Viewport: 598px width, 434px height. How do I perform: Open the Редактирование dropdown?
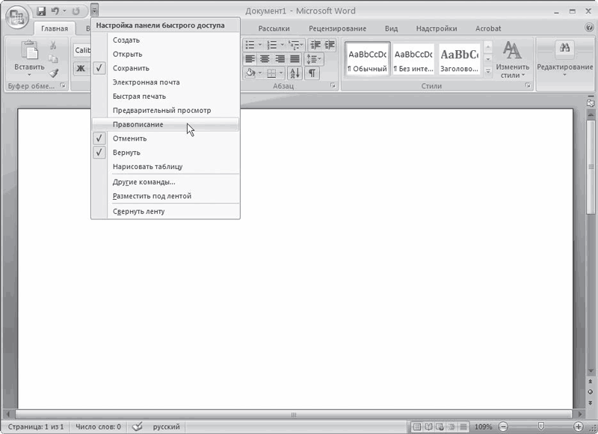[565, 58]
